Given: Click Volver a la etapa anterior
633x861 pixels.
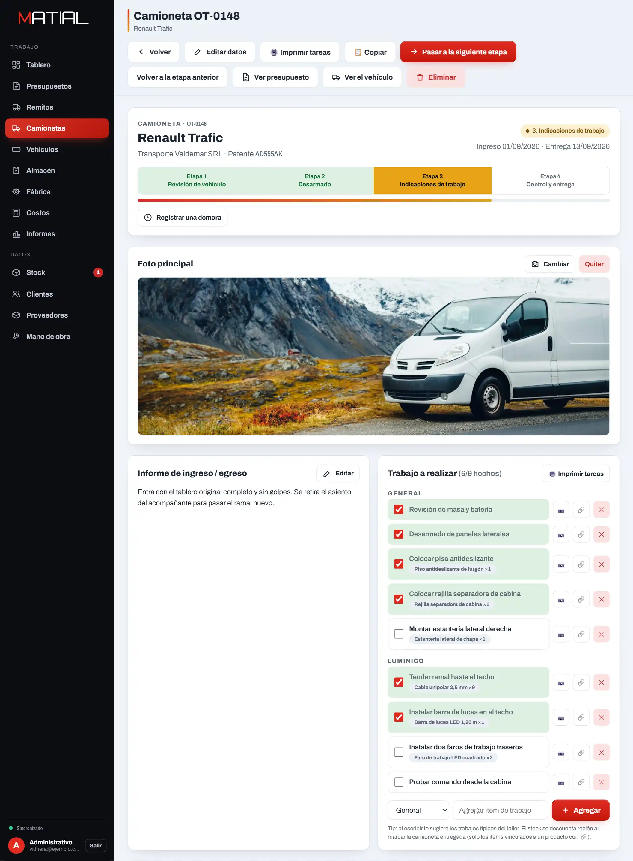Looking at the screenshot, I should [x=177, y=77].
